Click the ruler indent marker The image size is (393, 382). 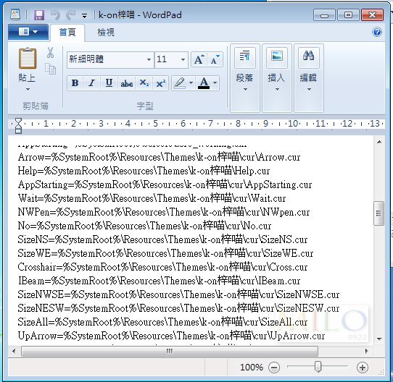coord(18,125)
